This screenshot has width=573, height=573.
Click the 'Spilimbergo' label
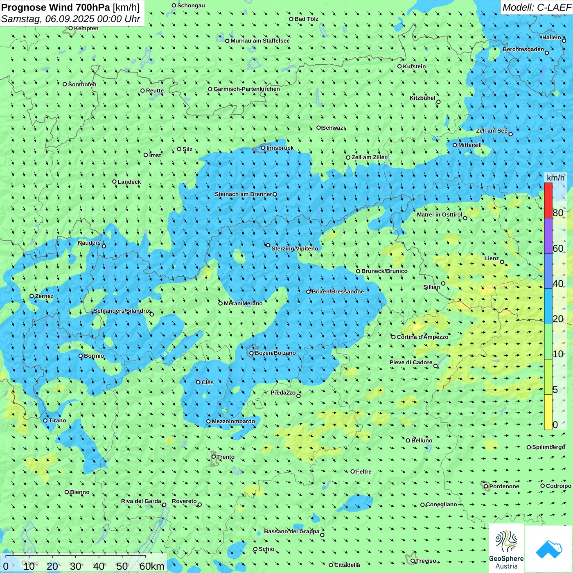548,447
